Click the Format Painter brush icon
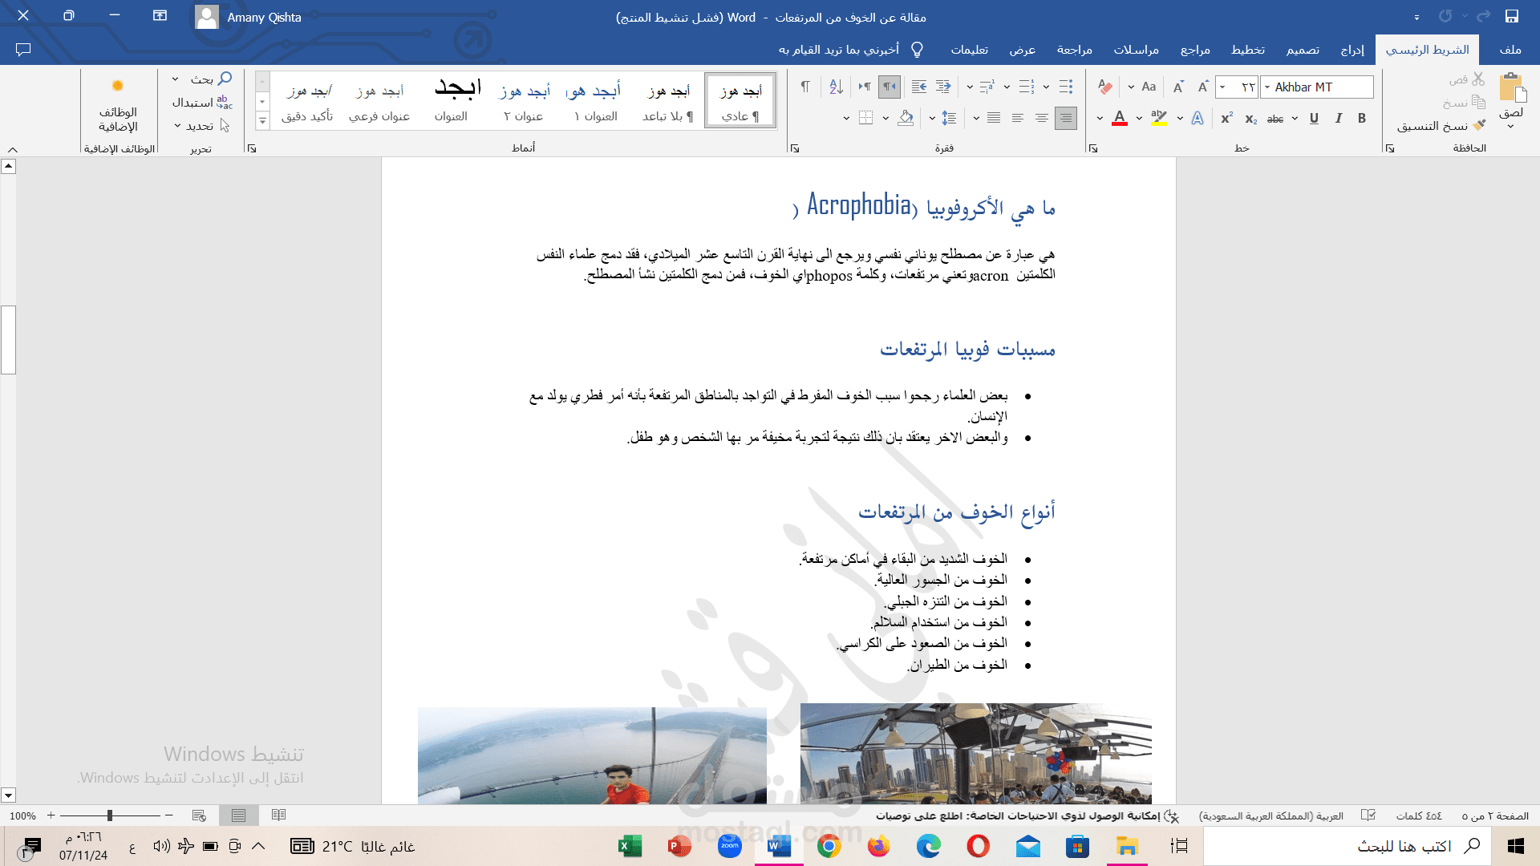1540x866 pixels. pos(1478,126)
